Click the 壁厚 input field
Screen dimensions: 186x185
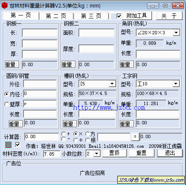(40, 104)
